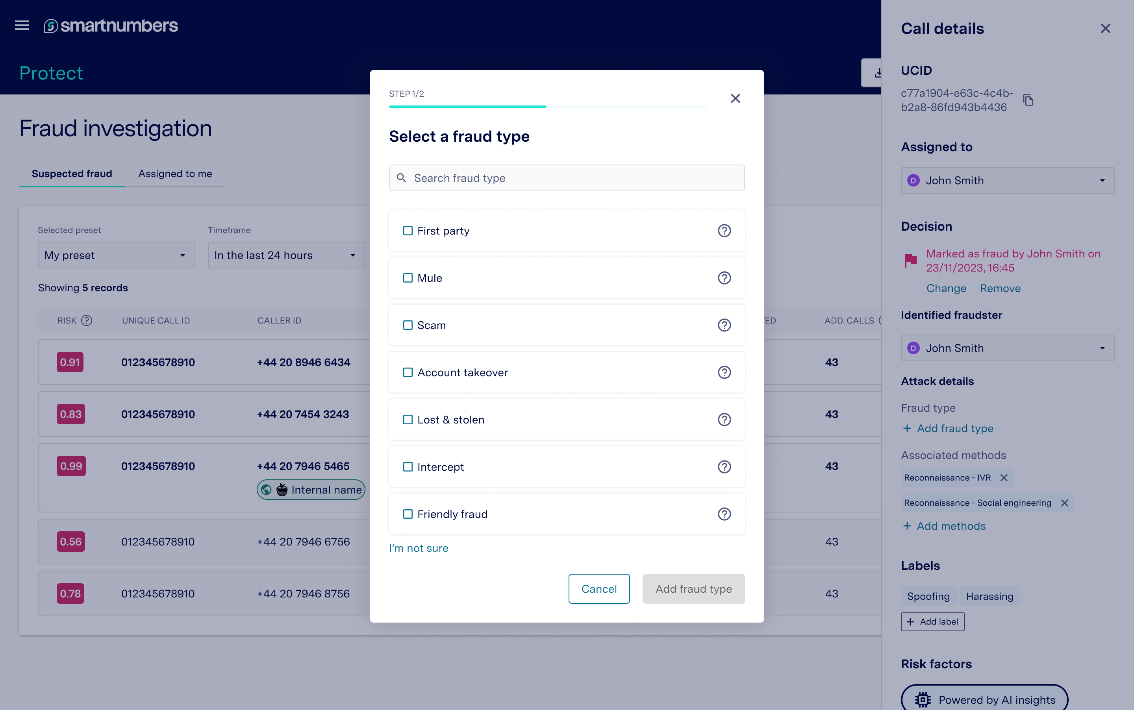Click the flag icon in the Decision section
Screen dimensions: 1134x710
pyautogui.click(x=910, y=260)
